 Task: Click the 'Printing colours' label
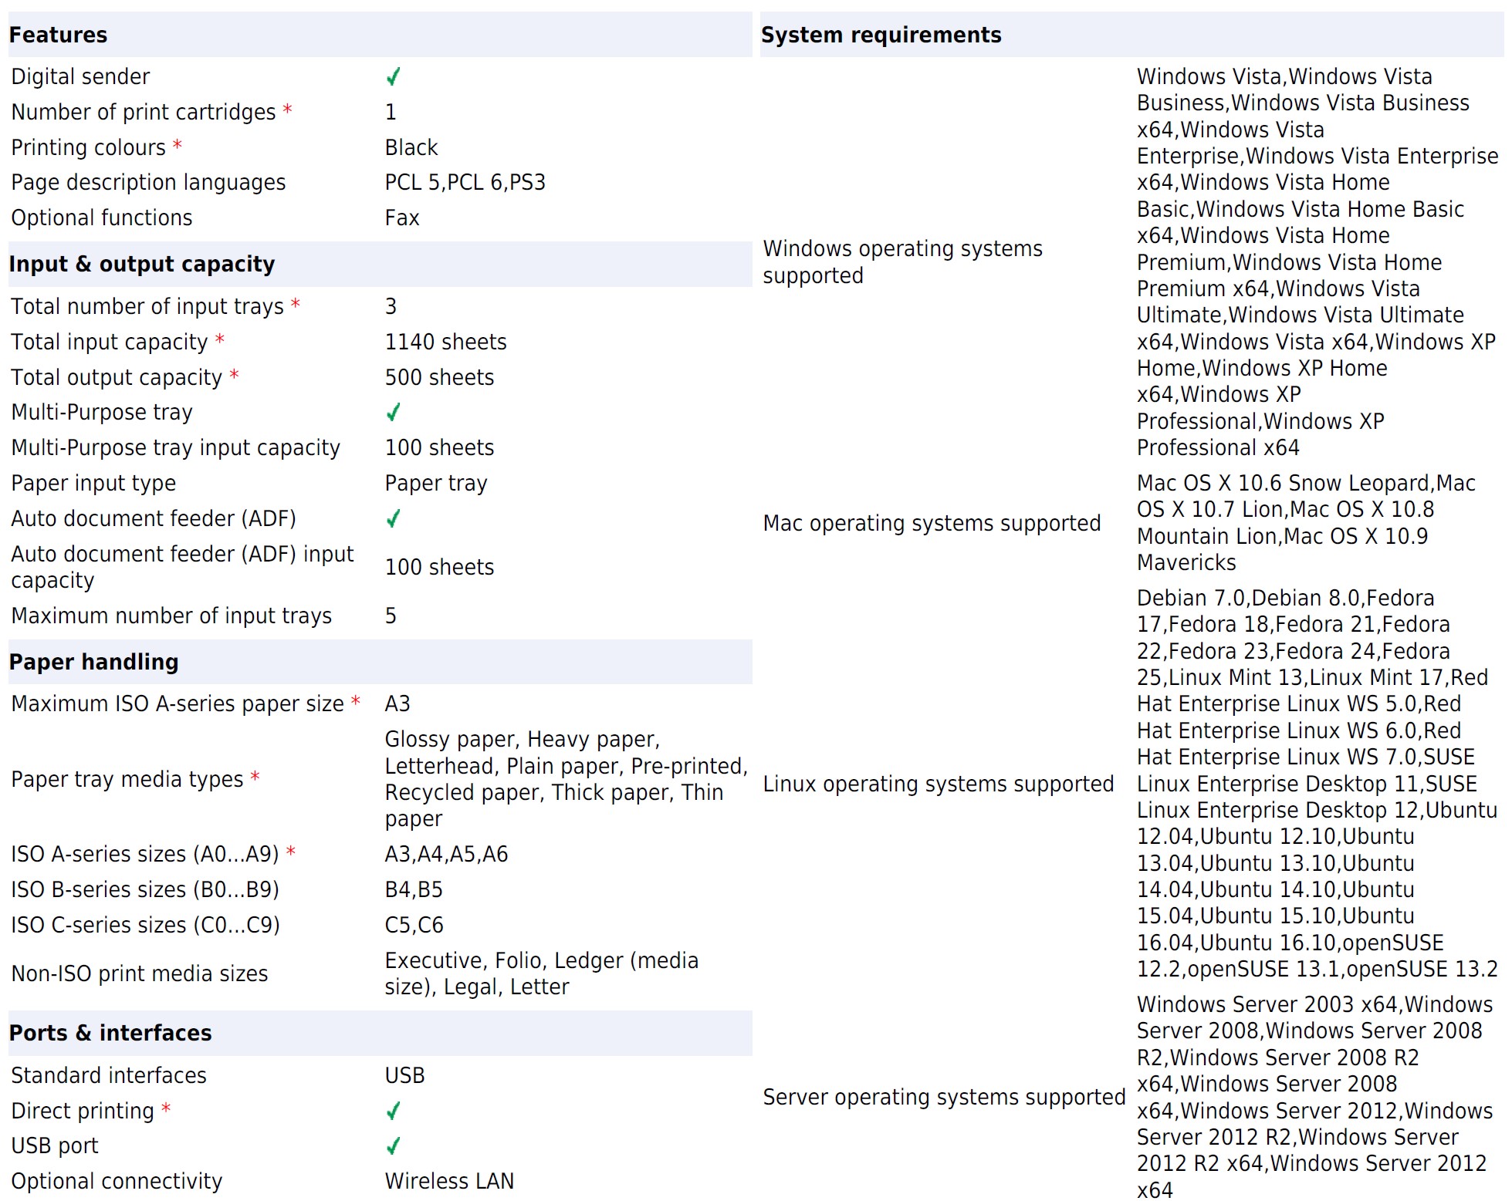pyautogui.click(x=89, y=147)
